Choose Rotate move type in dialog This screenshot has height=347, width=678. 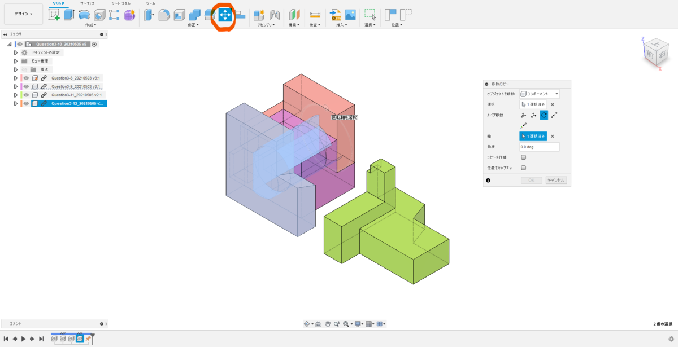[544, 115]
